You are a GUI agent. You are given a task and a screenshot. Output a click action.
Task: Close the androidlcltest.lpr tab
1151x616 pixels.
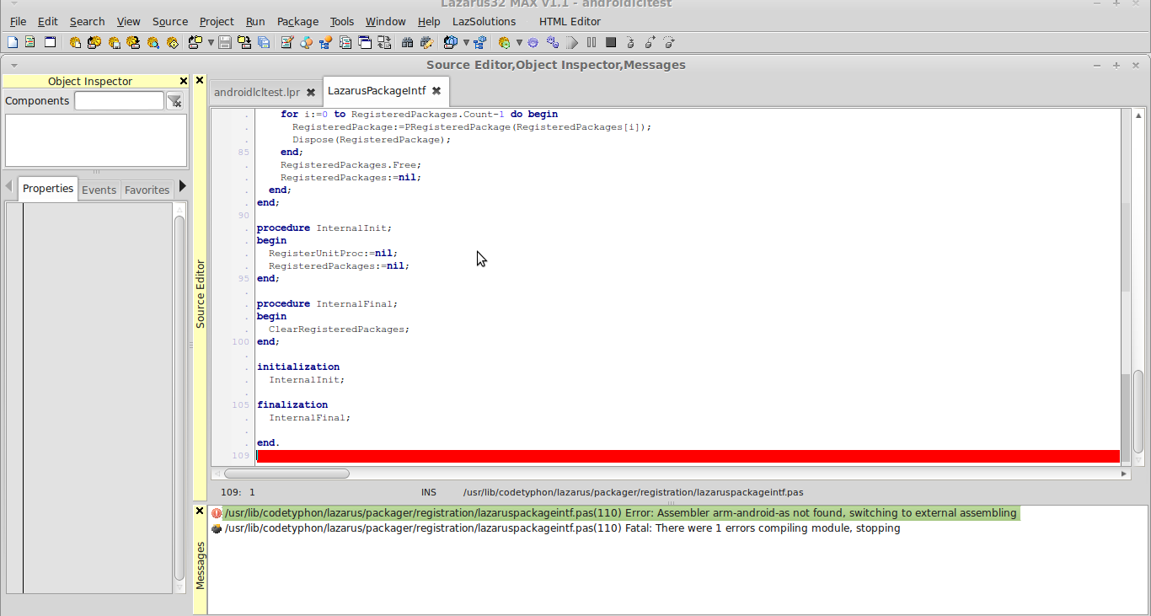[311, 92]
